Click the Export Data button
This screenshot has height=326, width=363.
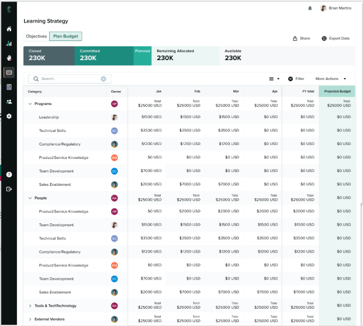(336, 39)
